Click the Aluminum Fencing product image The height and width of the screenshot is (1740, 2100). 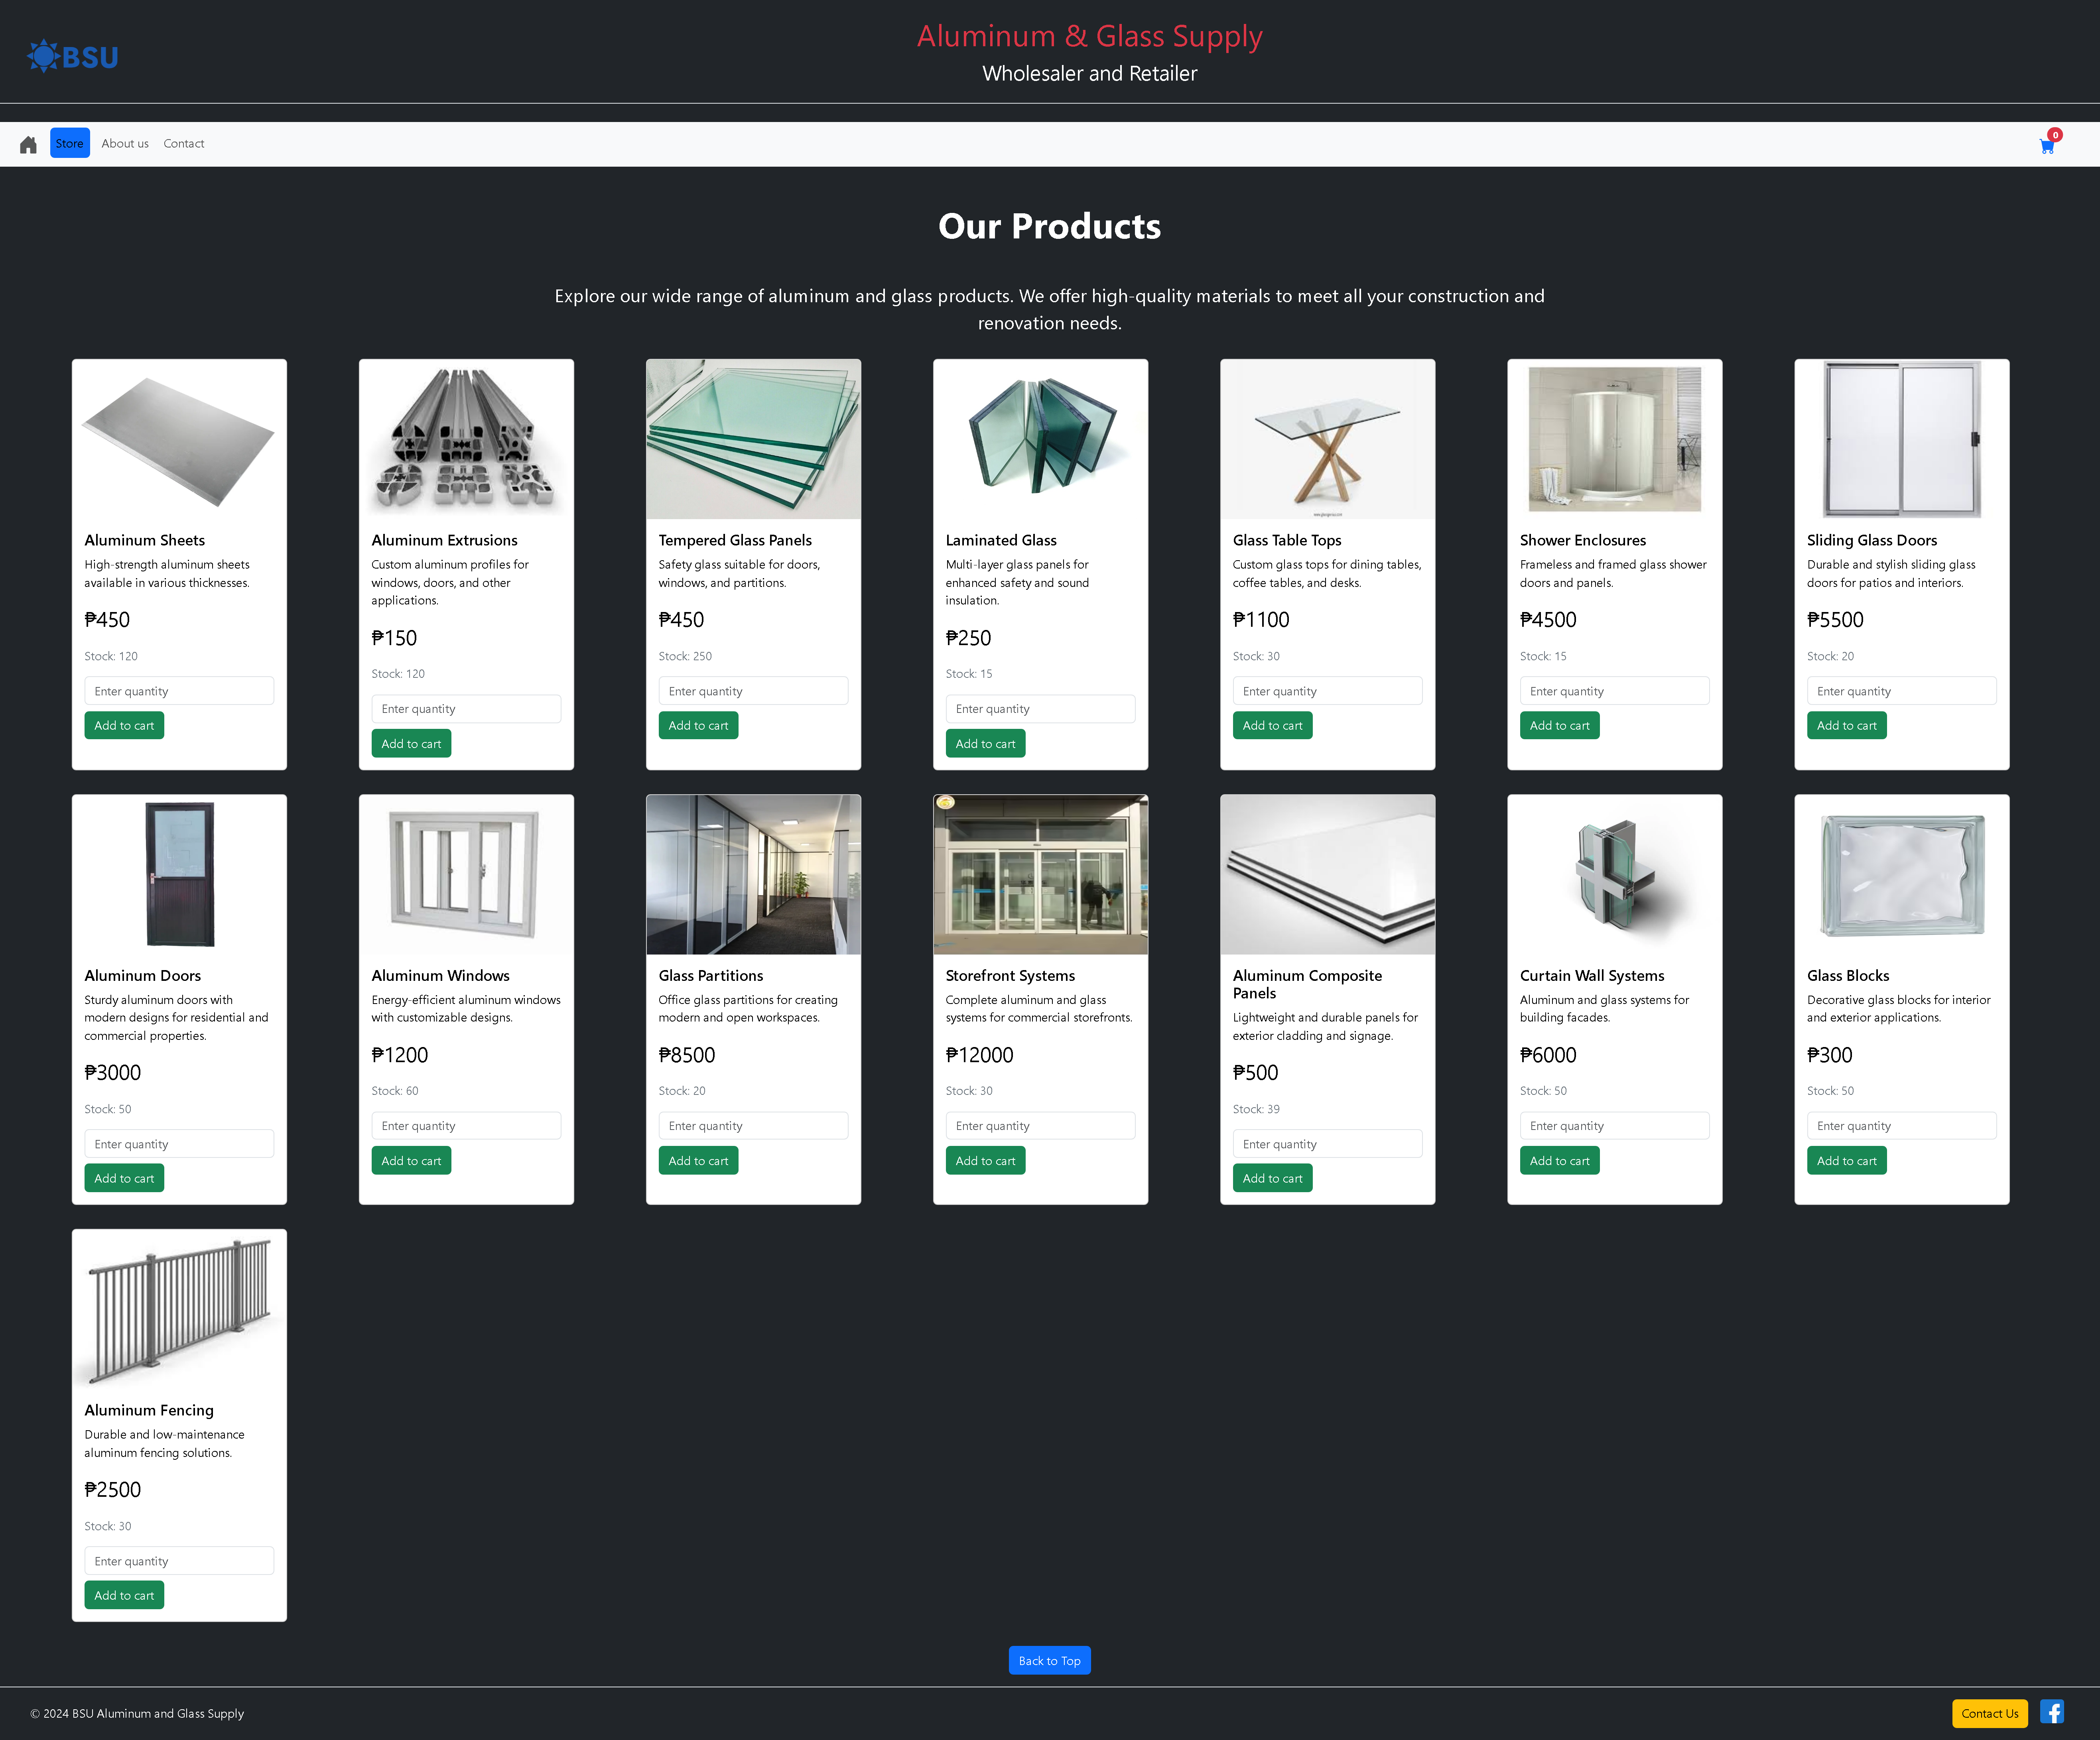[x=179, y=1309]
